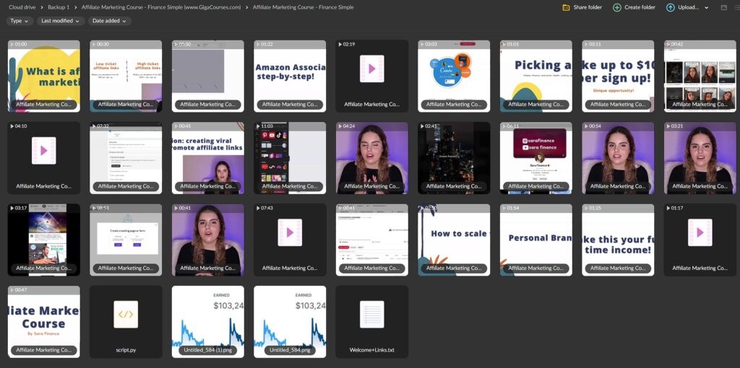
Task: Switch to list view icon
Action: 737,7
